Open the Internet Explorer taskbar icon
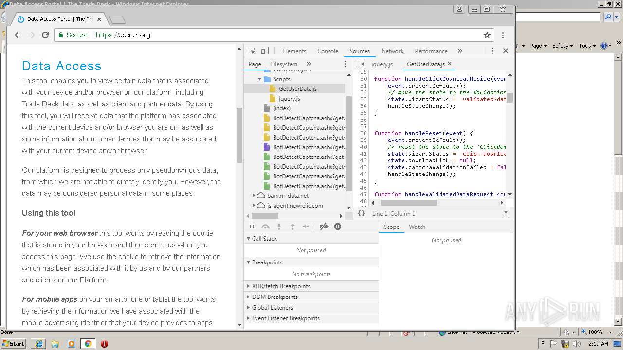The image size is (623, 350). [38, 344]
